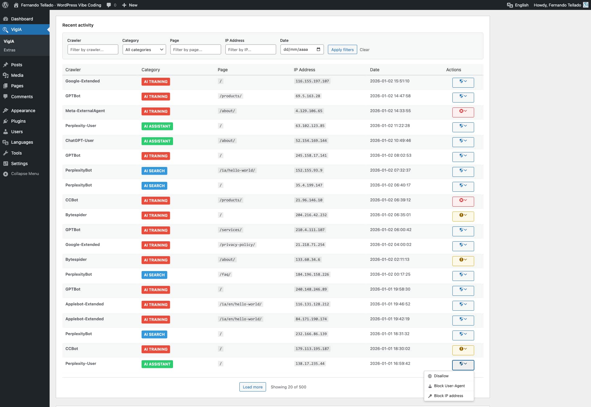Click inside the Filter by crawler field
This screenshot has width=591, height=407.
point(92,49)
